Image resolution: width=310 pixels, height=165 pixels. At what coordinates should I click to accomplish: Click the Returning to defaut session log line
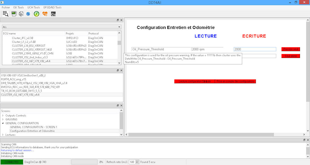pos(17,150)
